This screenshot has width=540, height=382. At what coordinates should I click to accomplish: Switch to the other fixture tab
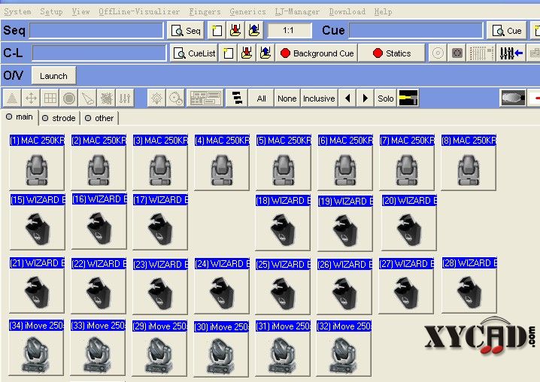point(99,118)
